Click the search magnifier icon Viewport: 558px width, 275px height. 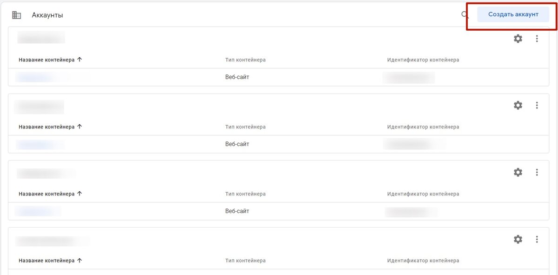pos(464,14)
